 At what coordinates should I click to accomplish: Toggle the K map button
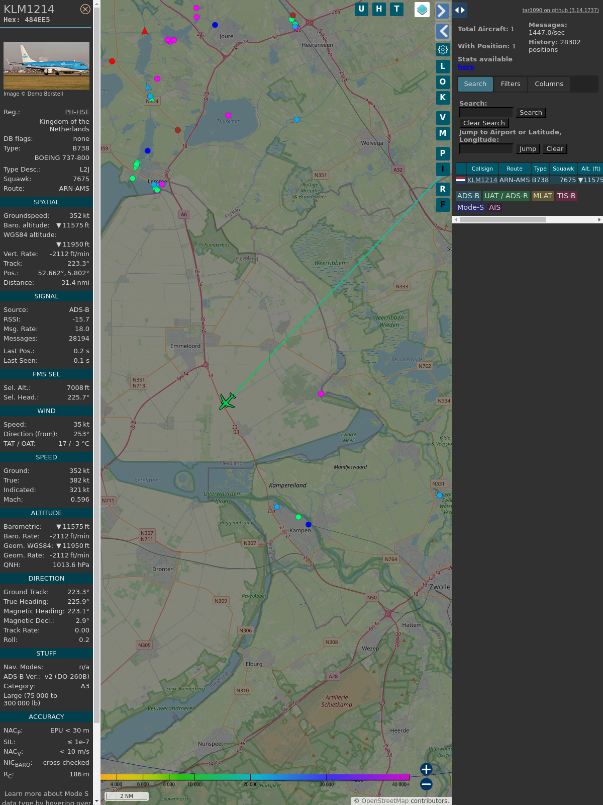pos(443,98)
